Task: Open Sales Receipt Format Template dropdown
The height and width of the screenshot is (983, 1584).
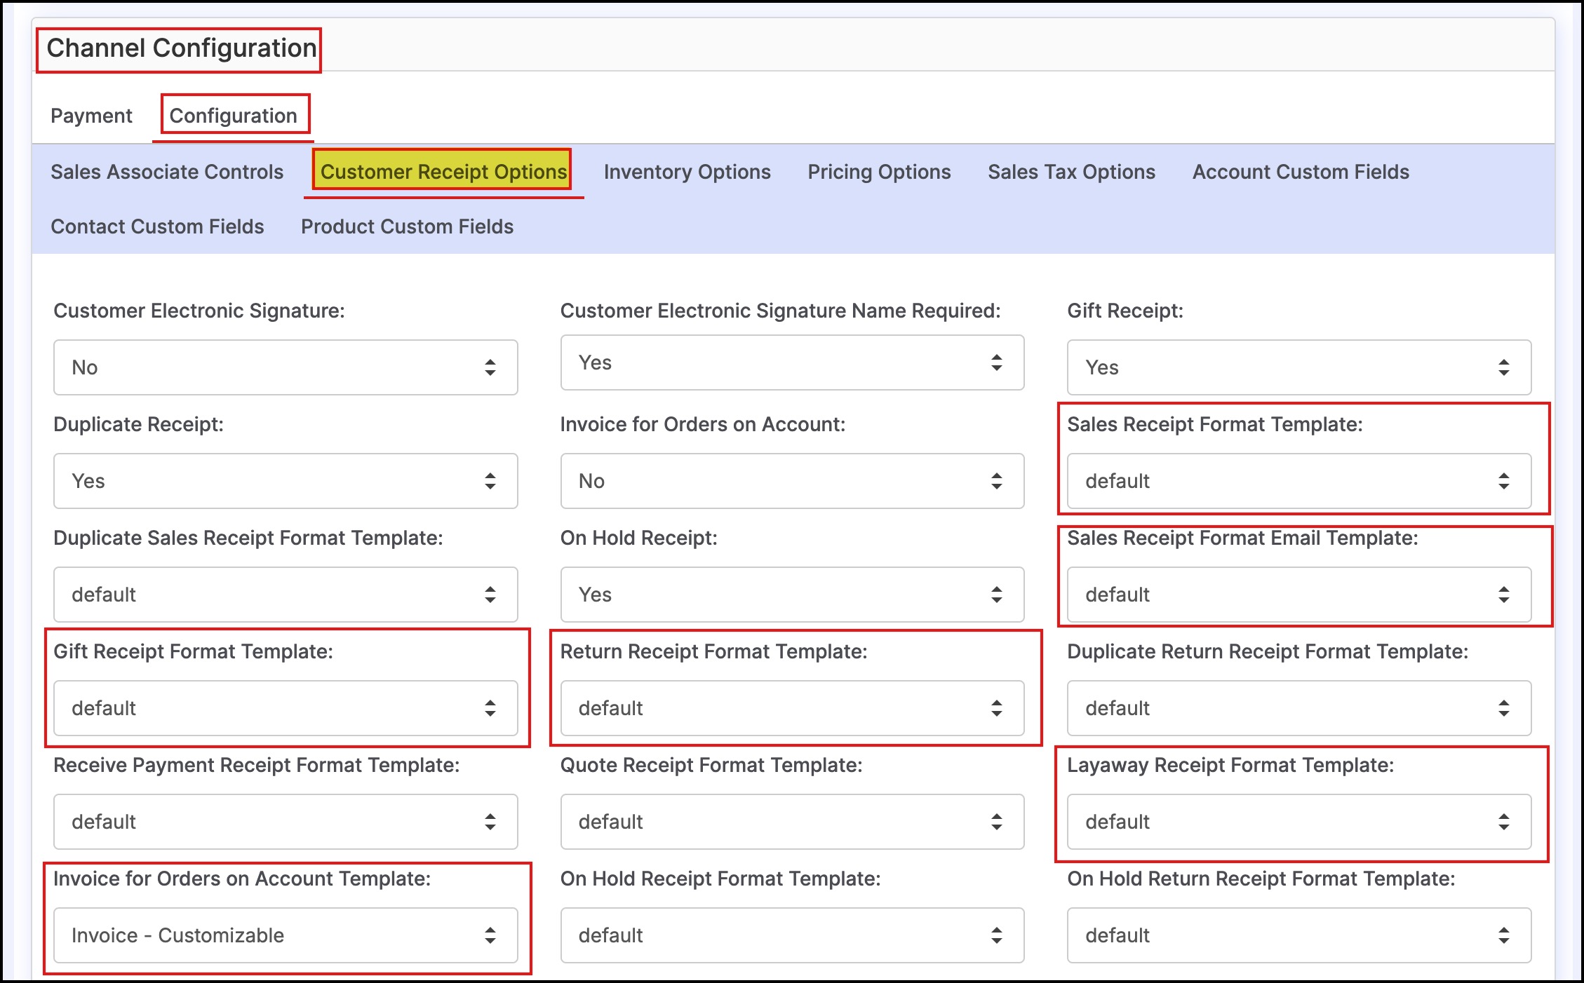Action: pyautogui.click(x=1299, y=481)
